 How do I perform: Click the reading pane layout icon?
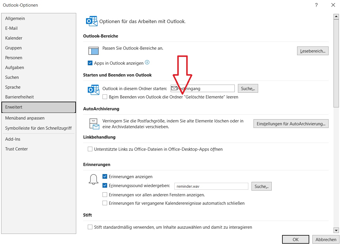coord(94,51)
